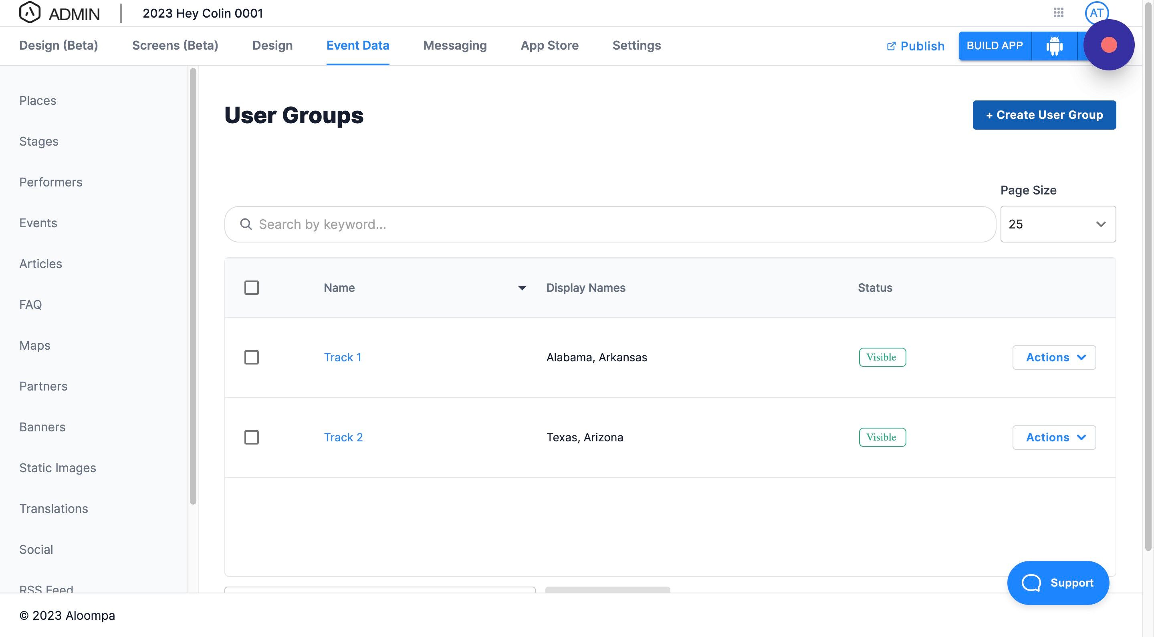
Task: Switch to Design (Beta) tab
Action: pyautogui.click(x=59, y=46)
